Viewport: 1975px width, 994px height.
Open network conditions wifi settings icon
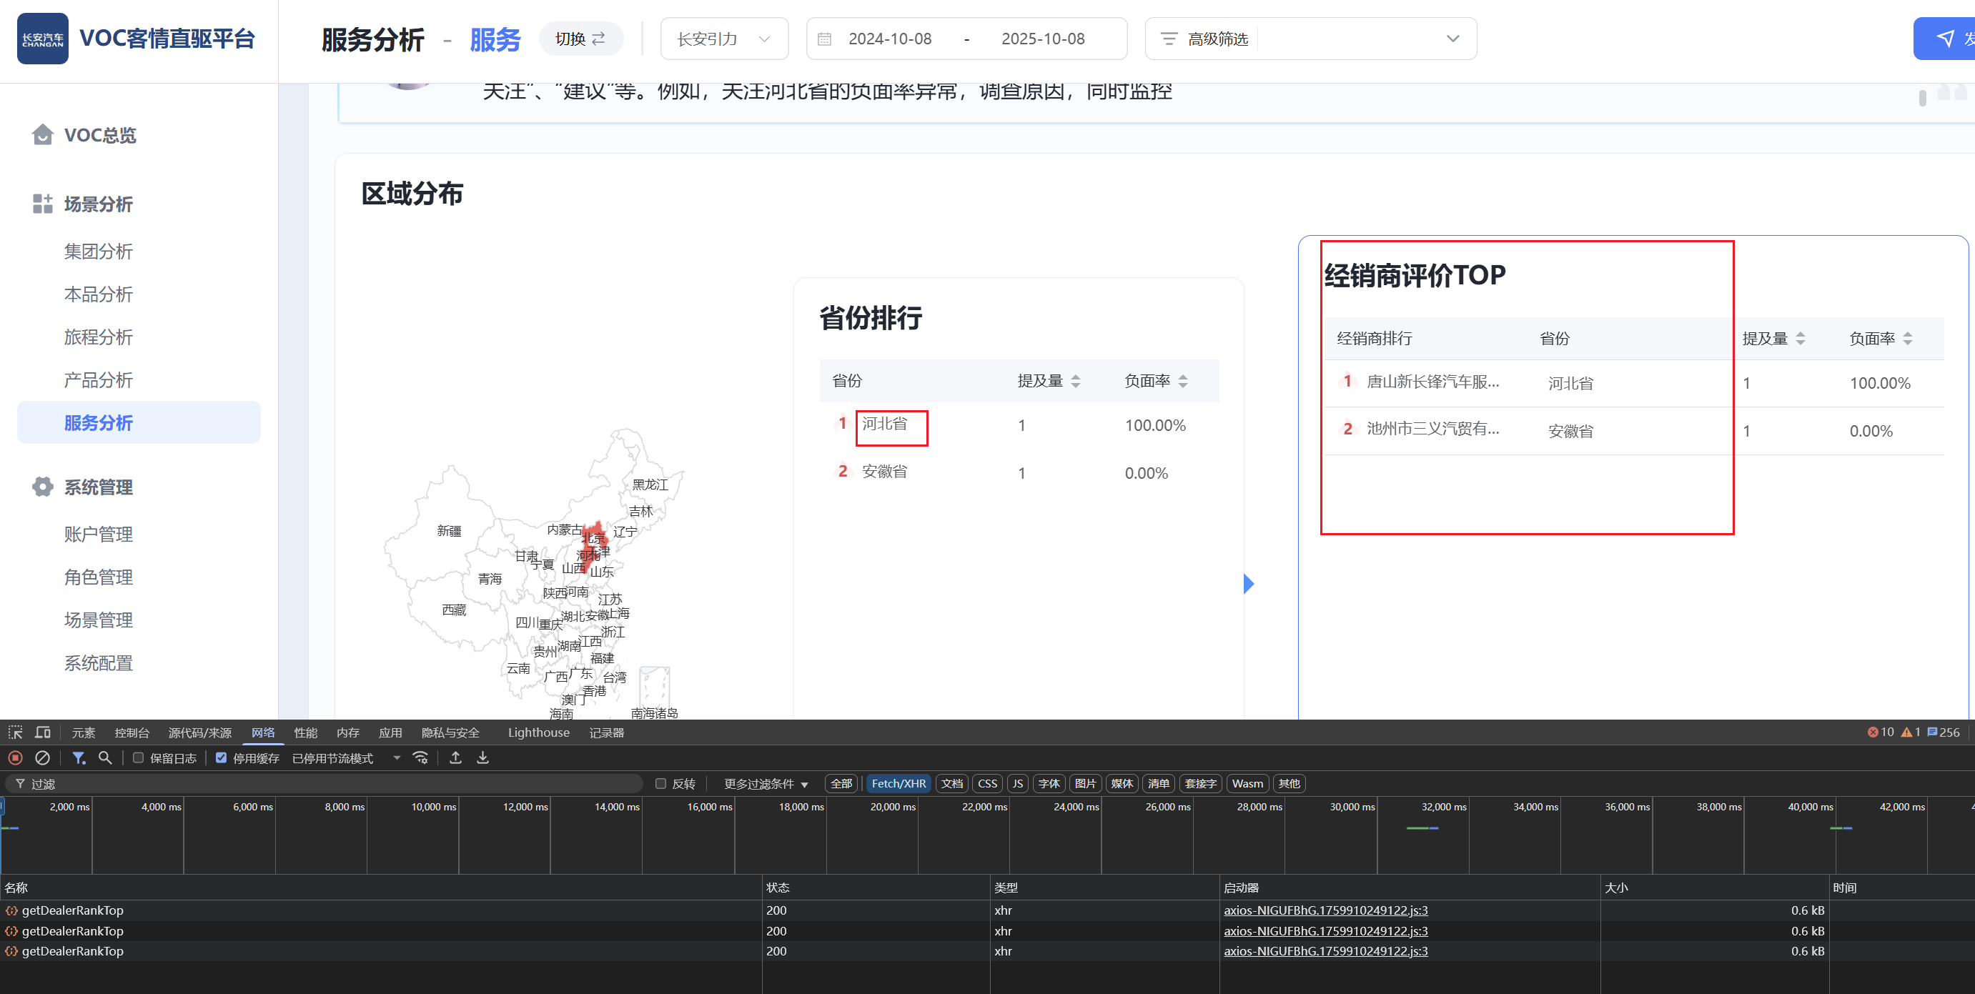(x=420, y=758)
